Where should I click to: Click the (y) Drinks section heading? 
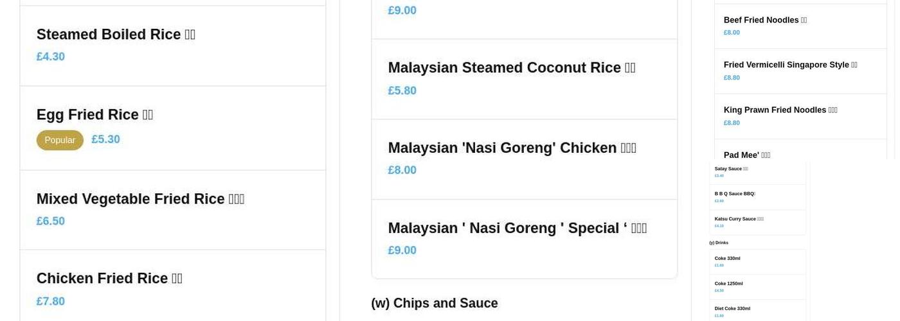coord(719,243)
